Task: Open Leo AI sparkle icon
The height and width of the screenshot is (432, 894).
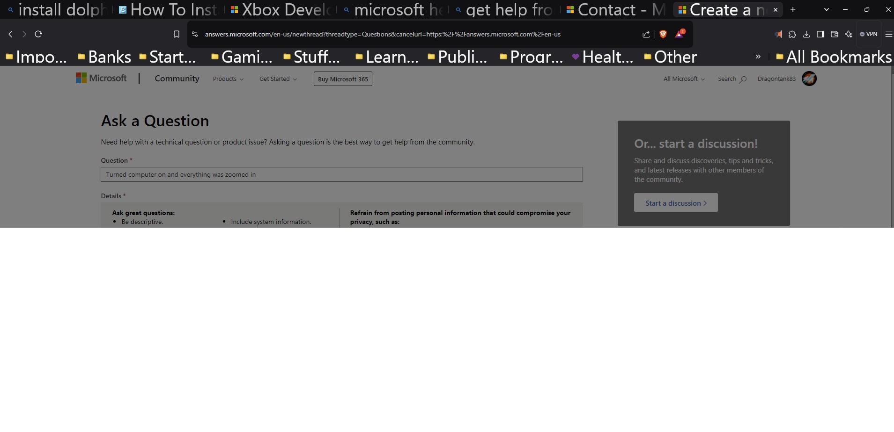Action: [848, 34]
